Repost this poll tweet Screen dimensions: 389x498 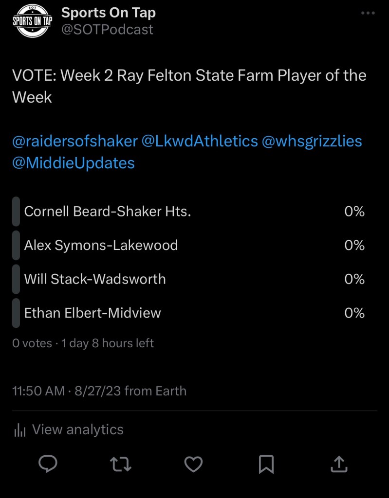[121, 464]
